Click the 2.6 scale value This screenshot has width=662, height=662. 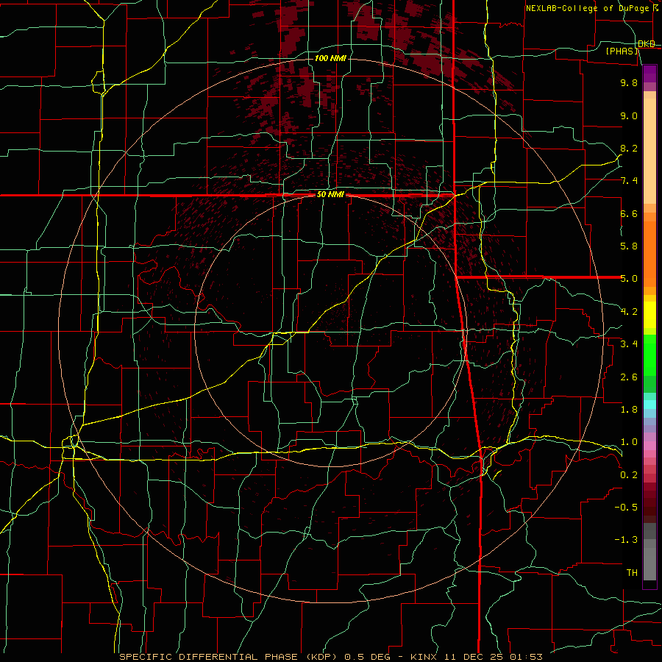coord(629,377)
